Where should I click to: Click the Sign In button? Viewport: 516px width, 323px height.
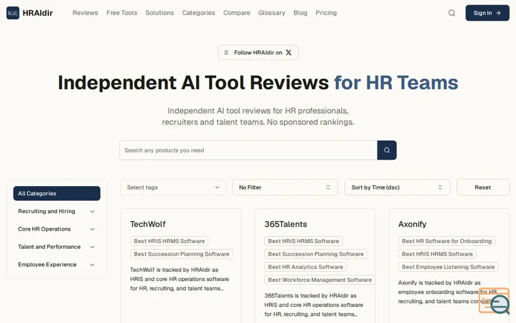(488, 13)
